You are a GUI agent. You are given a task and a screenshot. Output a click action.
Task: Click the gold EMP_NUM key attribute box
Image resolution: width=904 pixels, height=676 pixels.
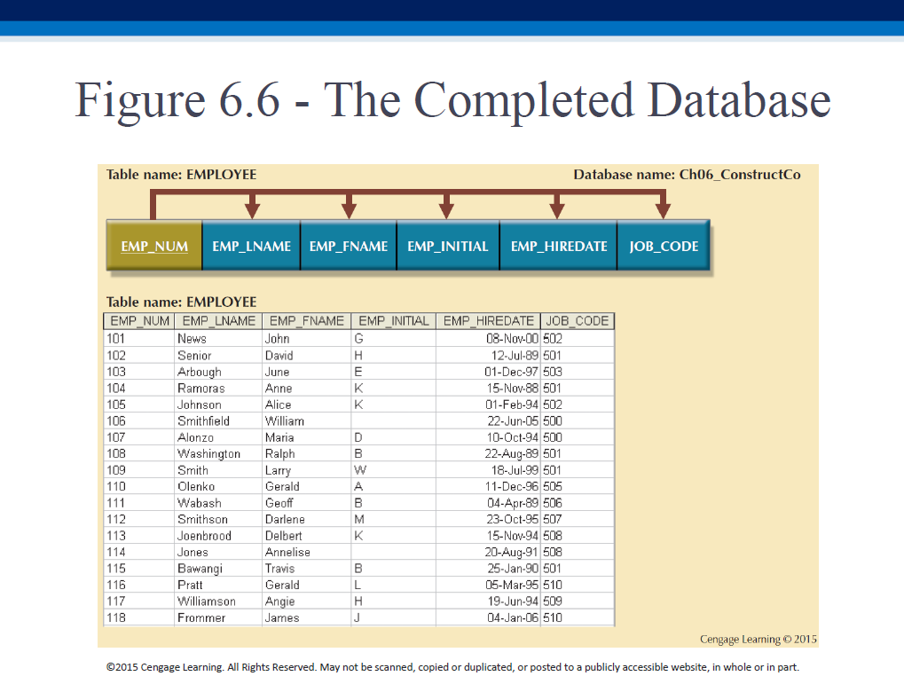pyautogui.click(x=154, y=245)
